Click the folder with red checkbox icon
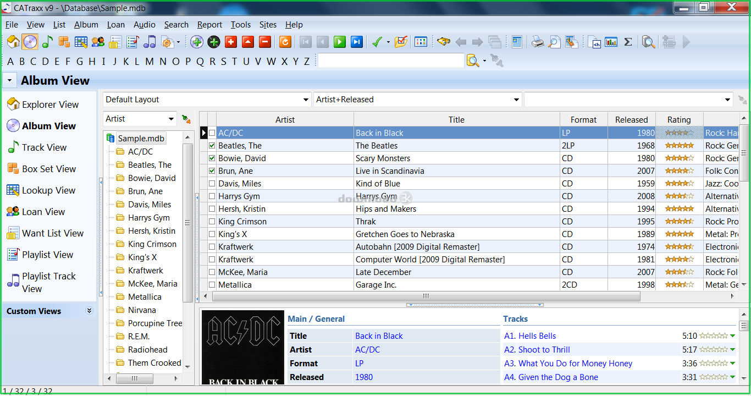751x396 pixels. (401, 42)
